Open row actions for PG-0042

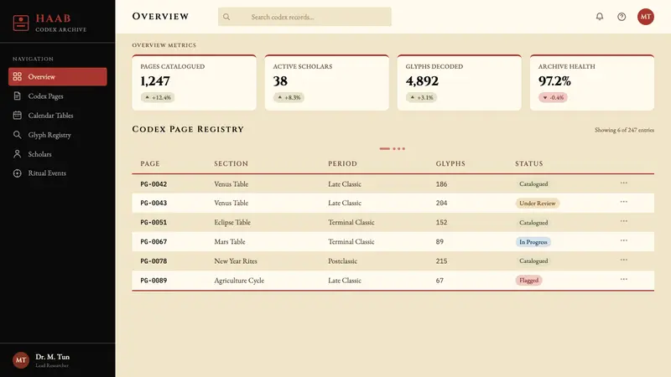point(623,183)
